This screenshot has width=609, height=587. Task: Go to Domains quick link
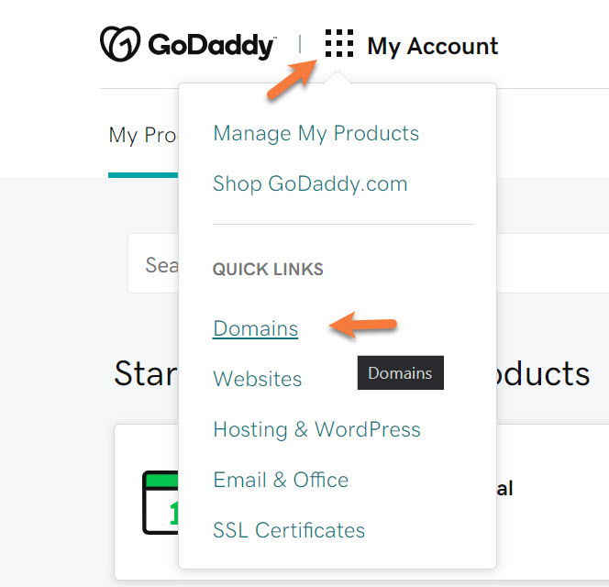point(255,328)
